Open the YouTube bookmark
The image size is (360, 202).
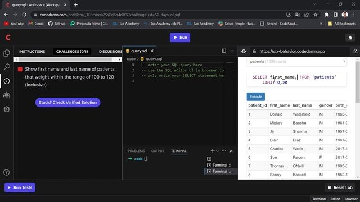[13, 24]
